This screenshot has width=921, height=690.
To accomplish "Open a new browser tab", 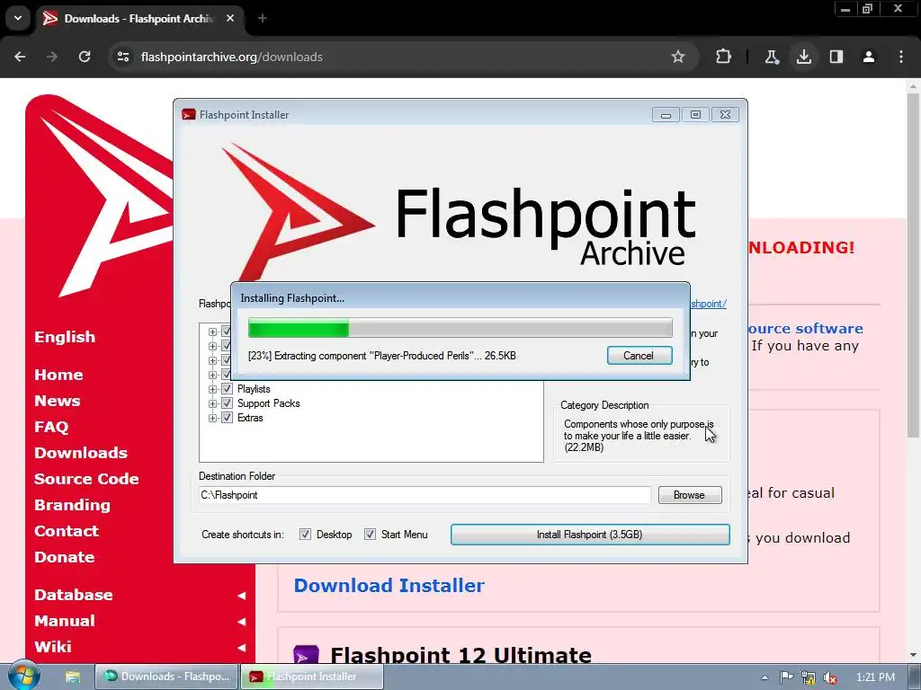I will coord(263,19).
